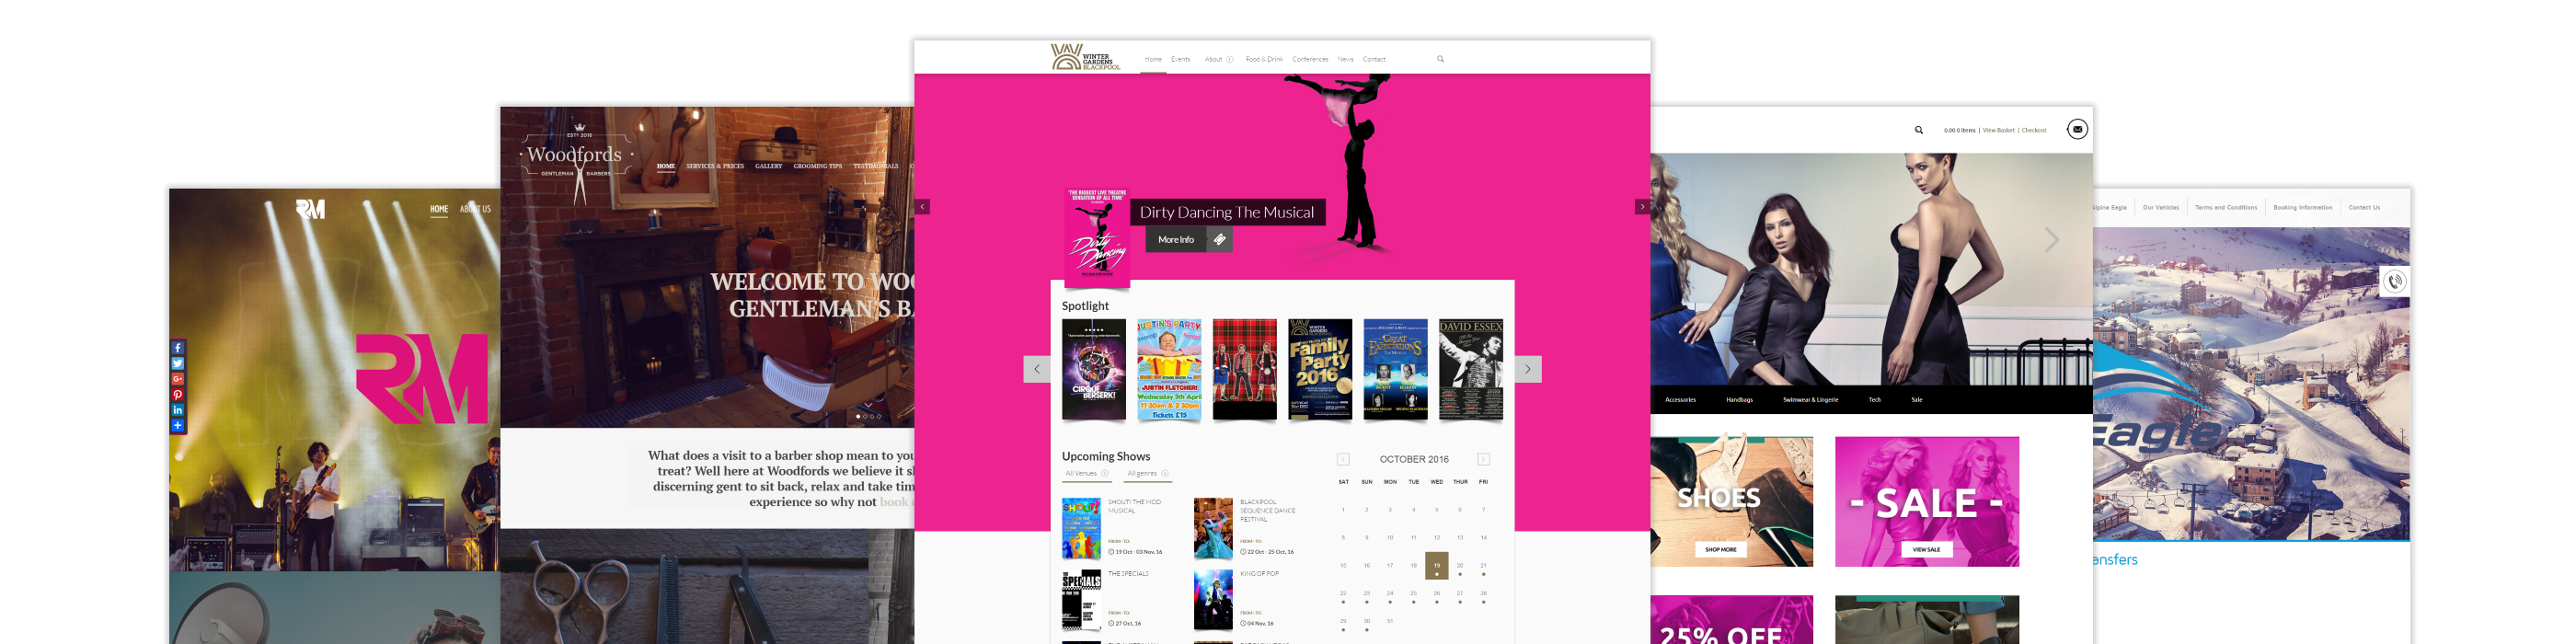
Task: Open Services & Prices on Woodfords site
Action: (x=715, y=166)
